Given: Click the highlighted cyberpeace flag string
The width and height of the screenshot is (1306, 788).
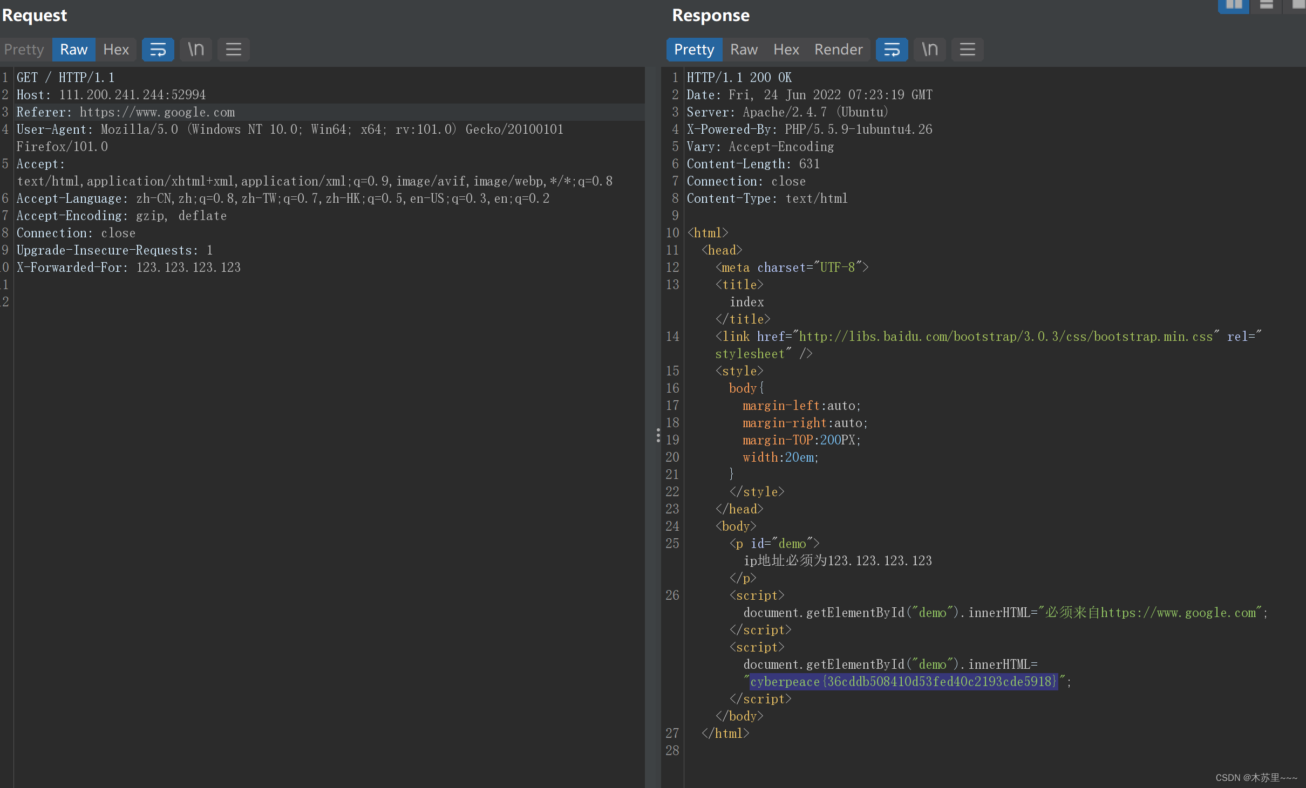Looking at the screenshot, I should point(903,682).
